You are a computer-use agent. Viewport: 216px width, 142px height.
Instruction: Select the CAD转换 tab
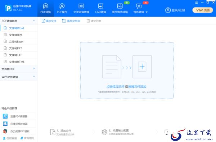tap(100, 8)
